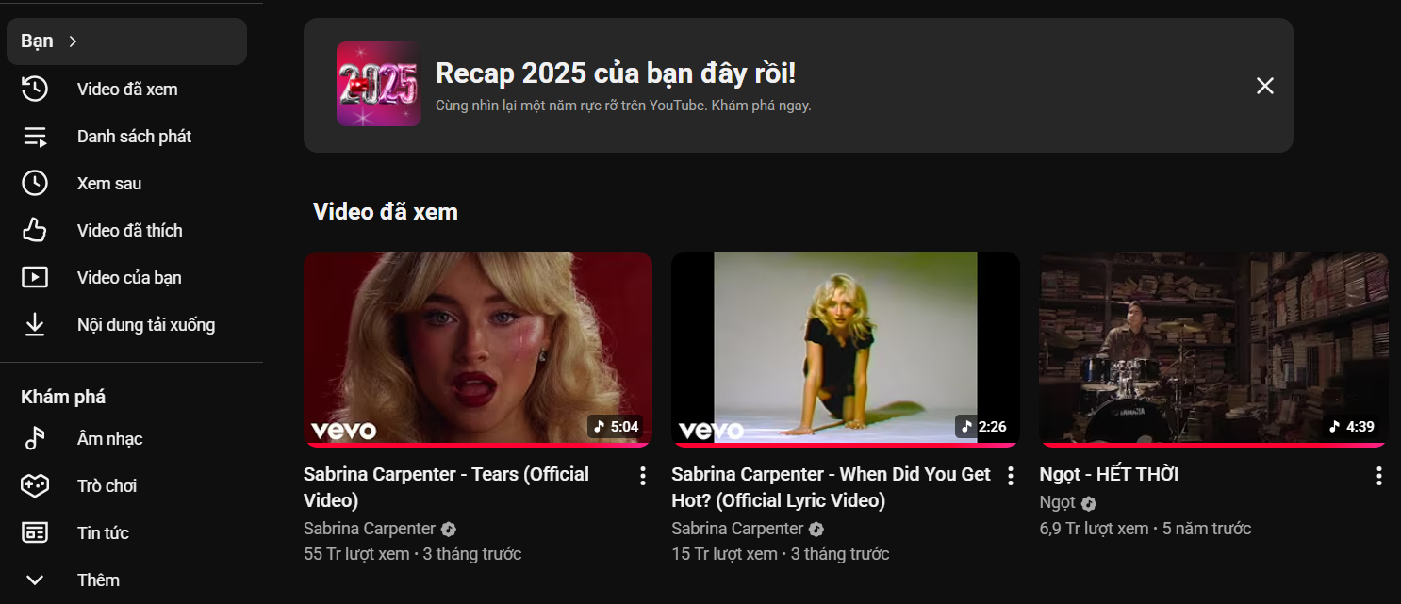The image size is (1401, 604).
Task: Click the thumbs-up icon for Video đã thích
Action: tap(35, 230)
